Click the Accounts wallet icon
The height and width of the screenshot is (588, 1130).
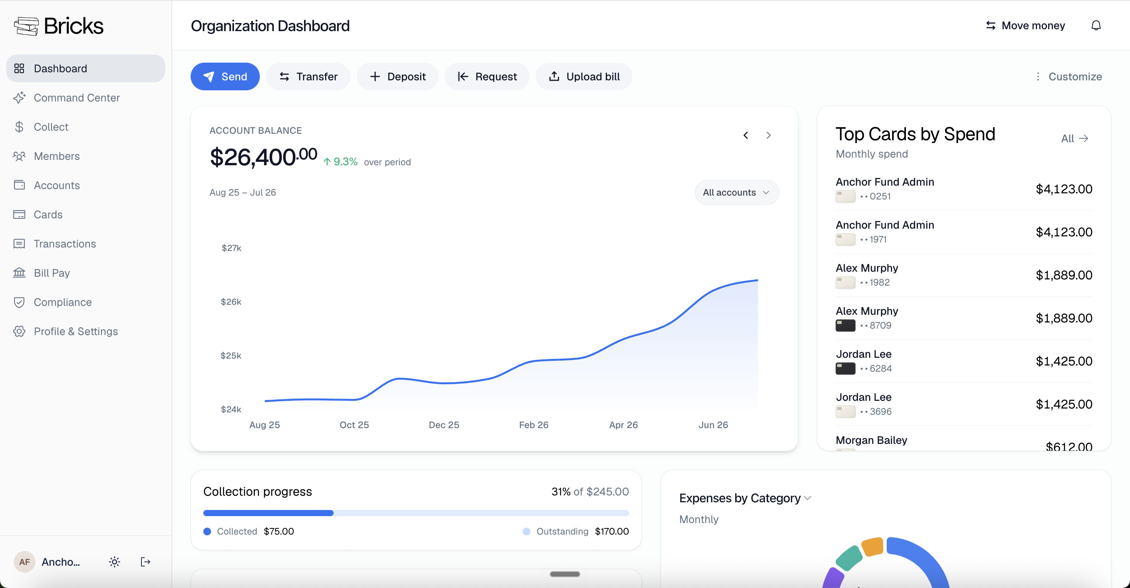pyautogui.click(x=19, y=185)
